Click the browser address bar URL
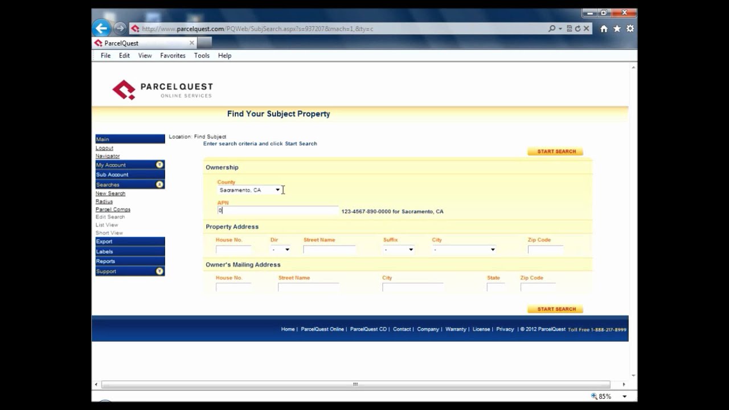This screenshot has height=410, width=729. [257, 28]
